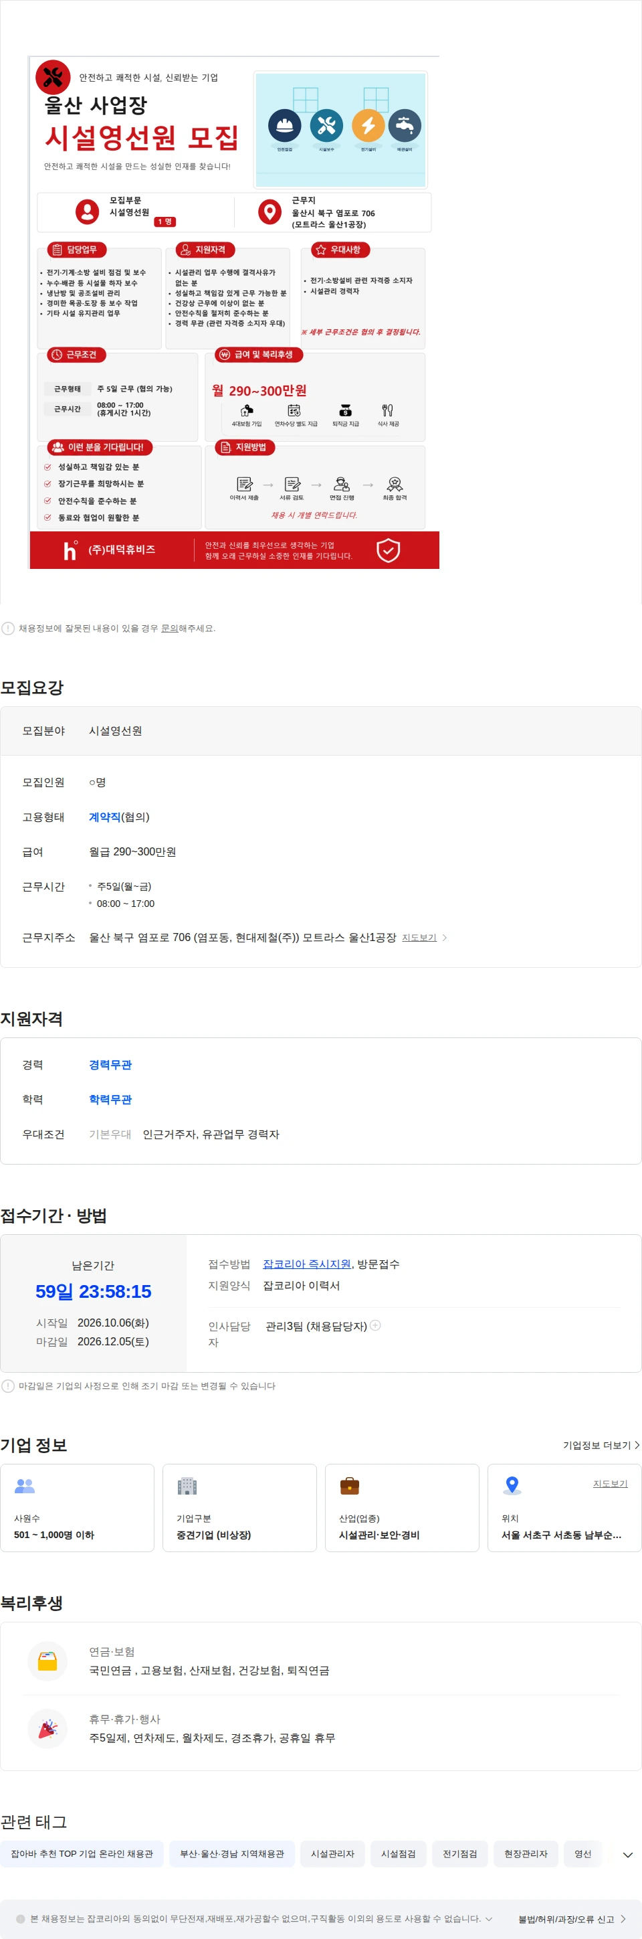Image resolution: width=642 pixels, height=1939 pixels.
Task: Click the 휴무·휴가·행사 party icon
Action: [47, 1728]
